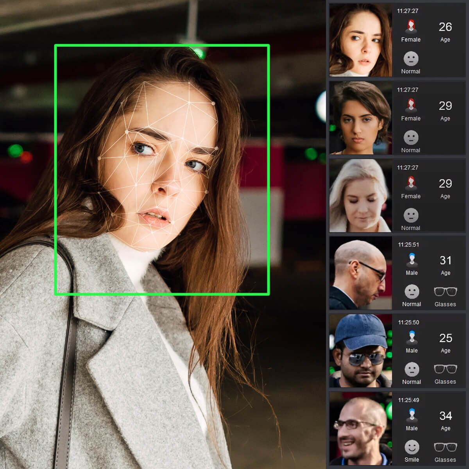Click the Female gender icon in the age 26 card
The image size is (469, 469).
[410, 27]
